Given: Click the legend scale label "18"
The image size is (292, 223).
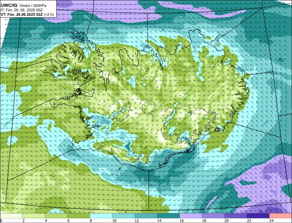Looking at the screenshot, I should pos(204,221).
